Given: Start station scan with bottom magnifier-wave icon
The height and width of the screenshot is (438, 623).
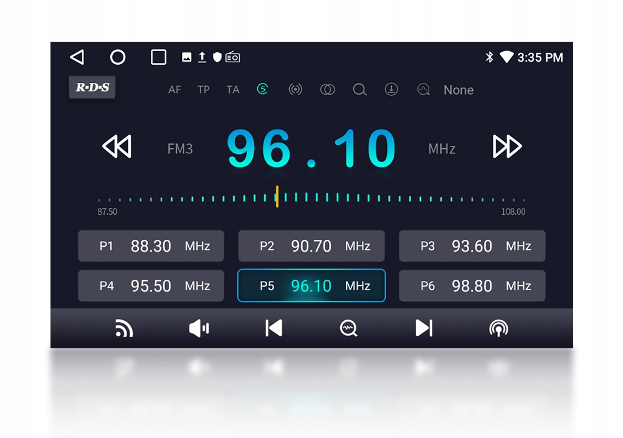Looking at the screenshot, I should pos(348,329).
